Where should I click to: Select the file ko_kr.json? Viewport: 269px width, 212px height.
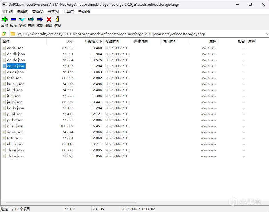pos(15,108)
